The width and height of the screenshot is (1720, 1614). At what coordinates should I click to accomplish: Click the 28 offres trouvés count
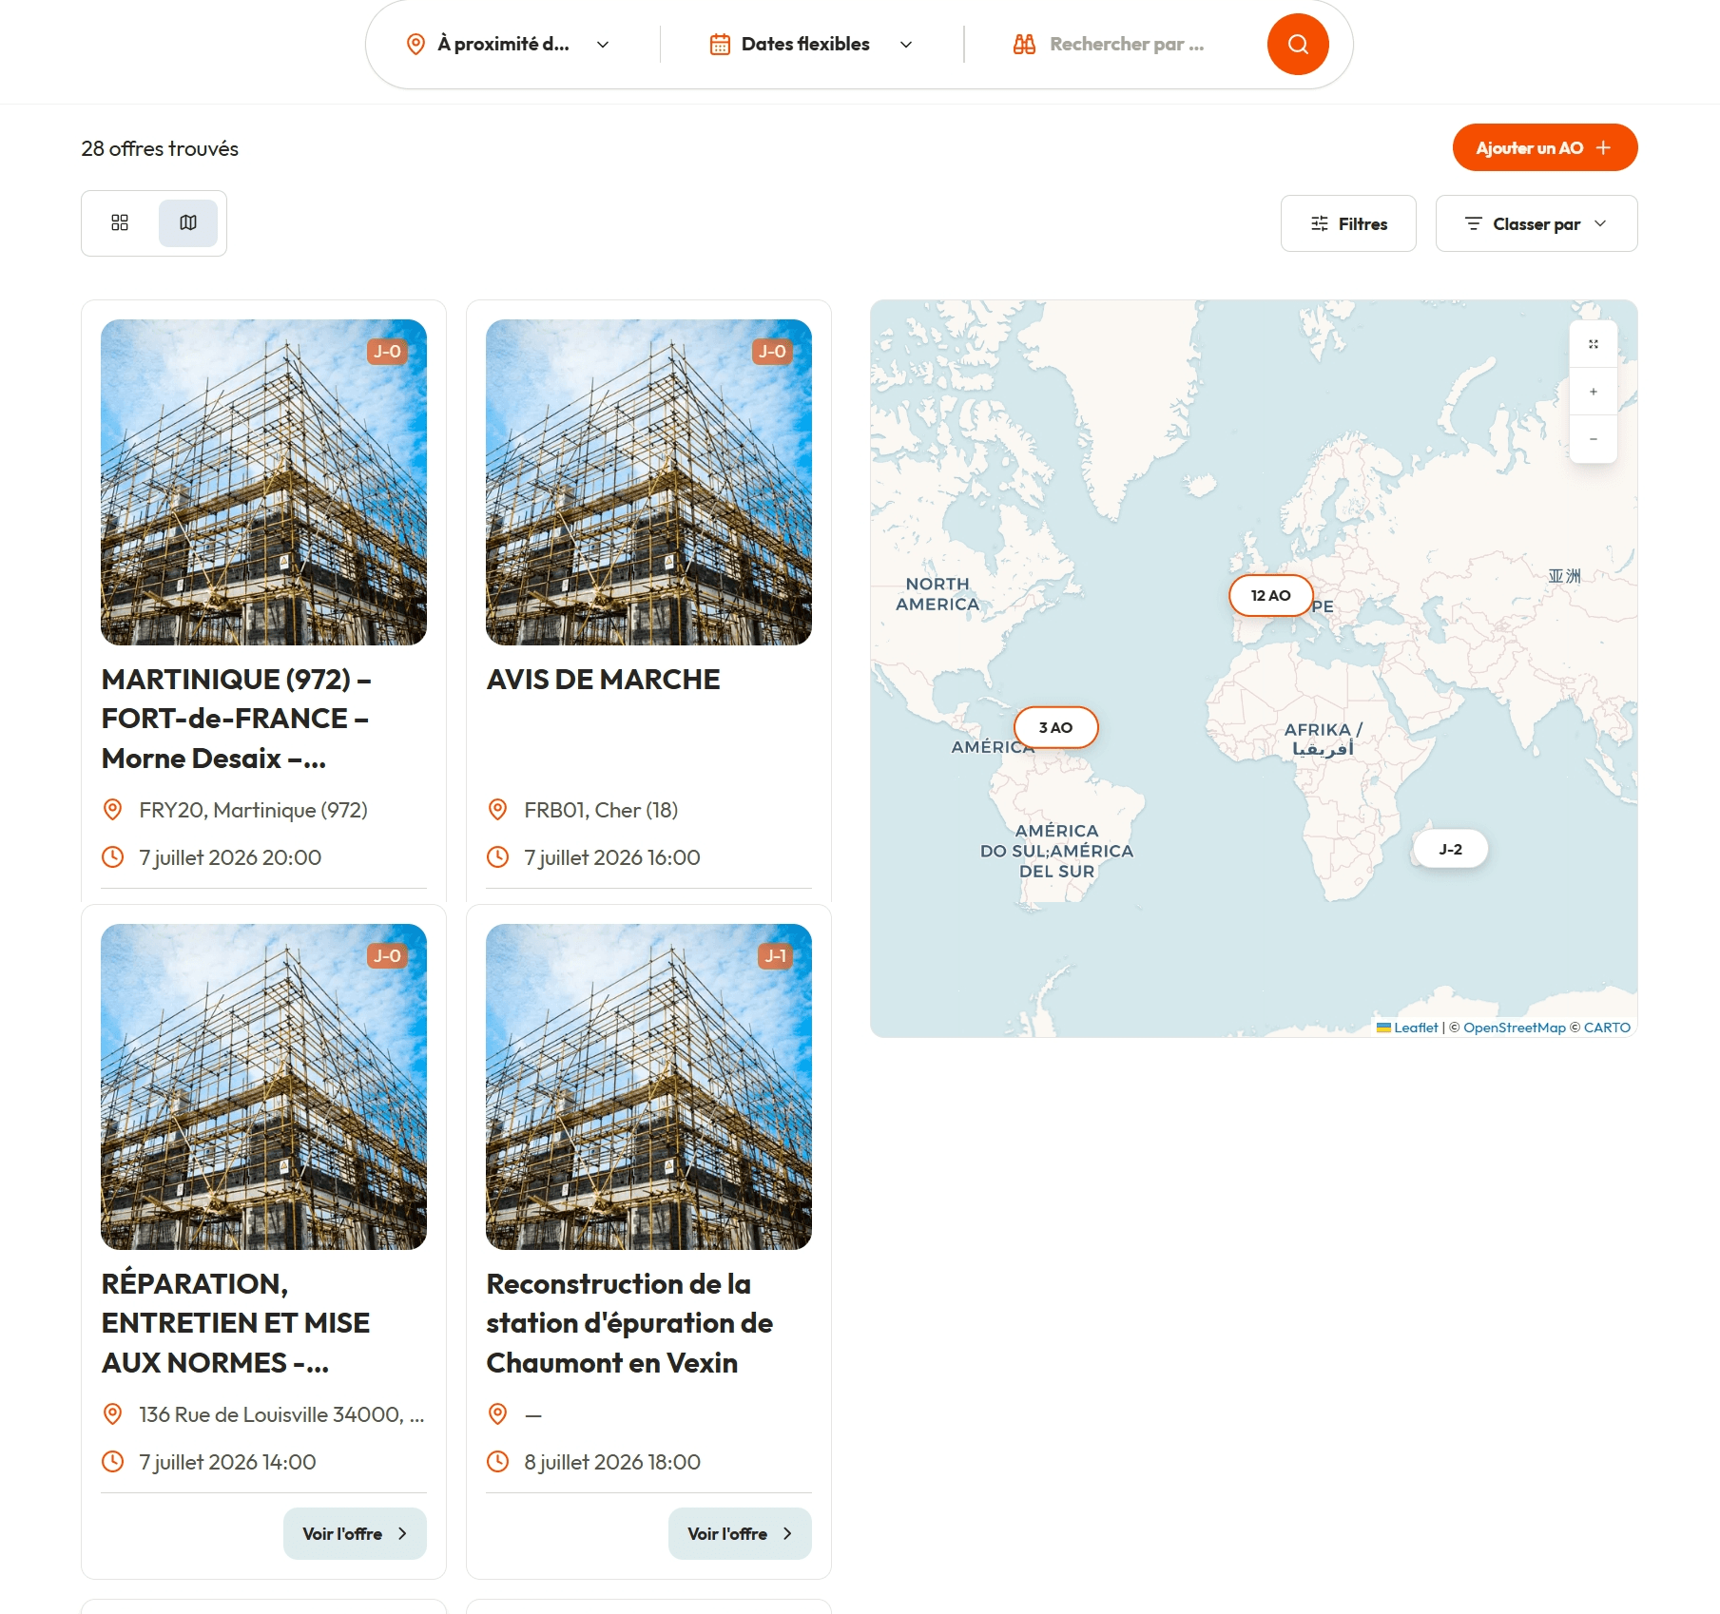click(x=160, y=148)
